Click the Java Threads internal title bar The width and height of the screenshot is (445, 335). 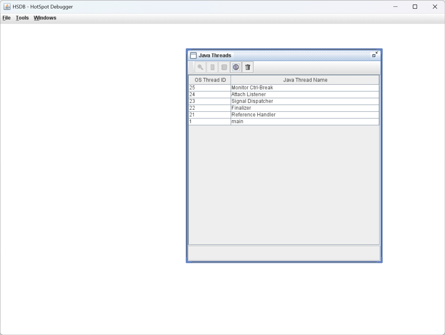point(284,55)
